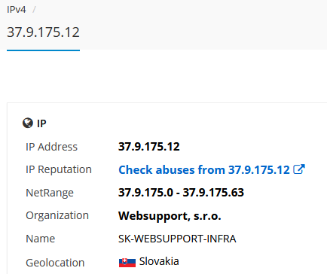This screenshot has height=274, width=327.
Task: Click the Slovakia flag icon
Action: (127, 262)
